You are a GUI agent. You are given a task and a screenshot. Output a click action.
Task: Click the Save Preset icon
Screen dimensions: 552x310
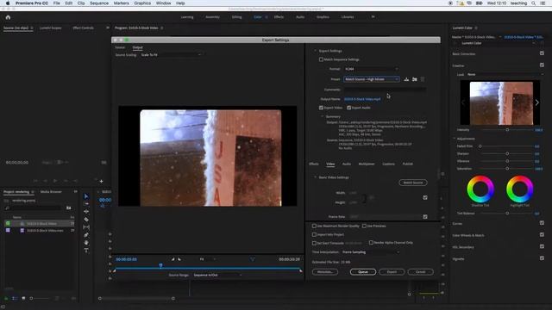(x=406, y=79)
